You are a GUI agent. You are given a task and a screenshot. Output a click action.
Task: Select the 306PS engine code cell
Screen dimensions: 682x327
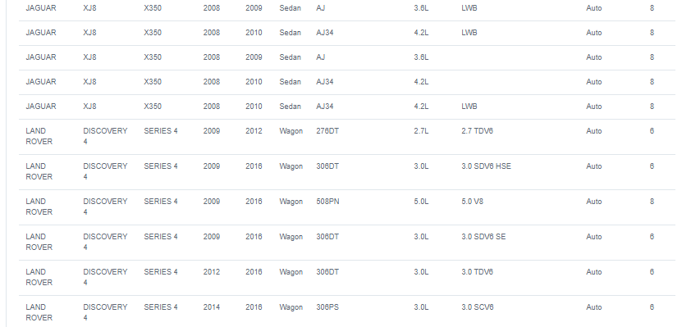pos(327,307)
